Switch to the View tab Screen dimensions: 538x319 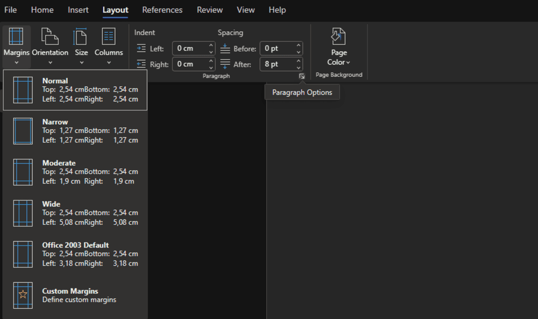246,10
